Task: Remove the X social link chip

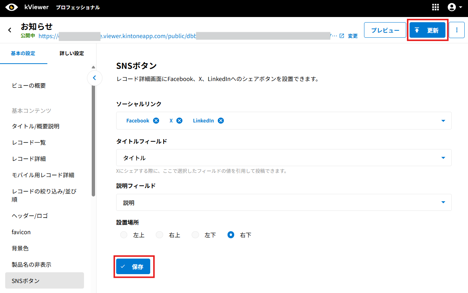Action: tap(179, 121)
